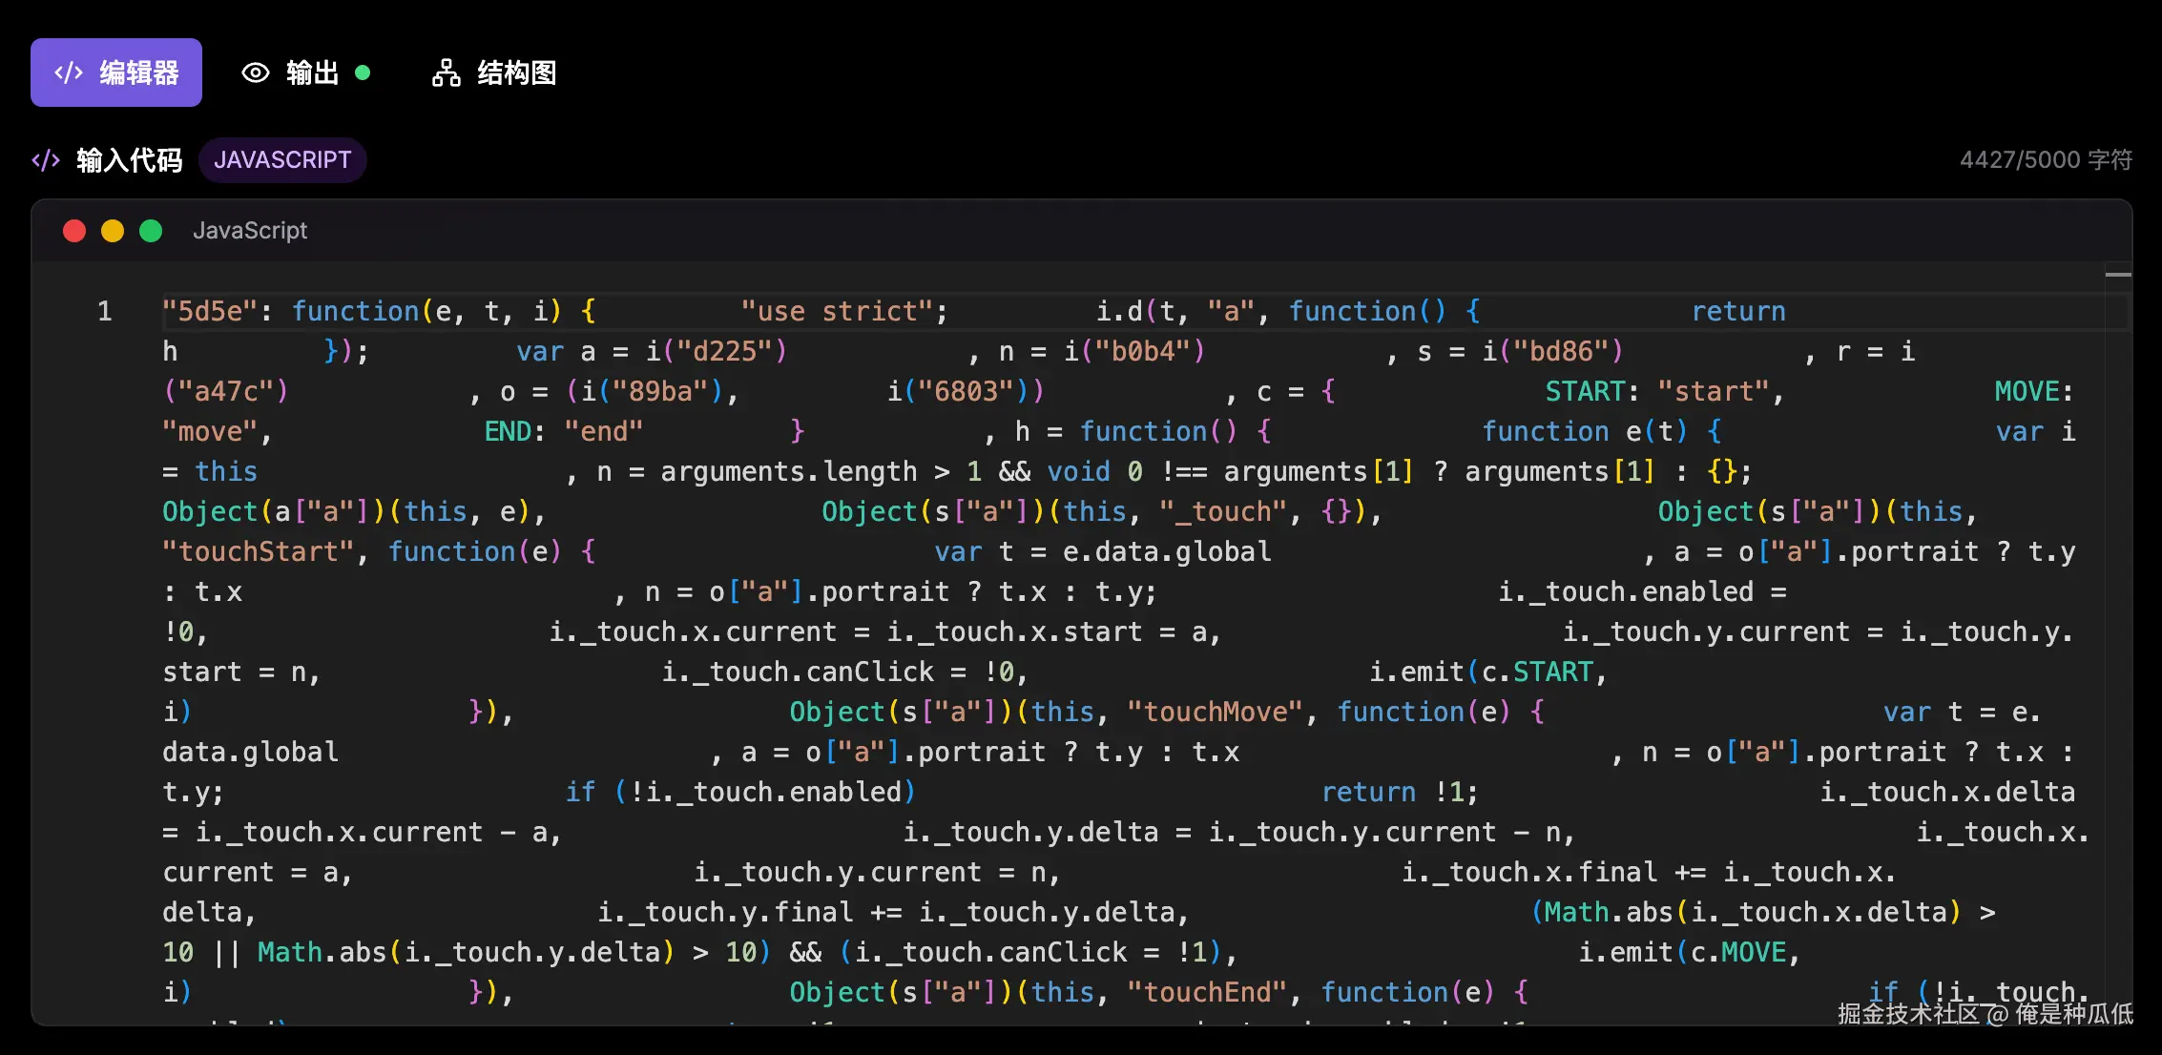Click the 输入代码 section heading

129,160
